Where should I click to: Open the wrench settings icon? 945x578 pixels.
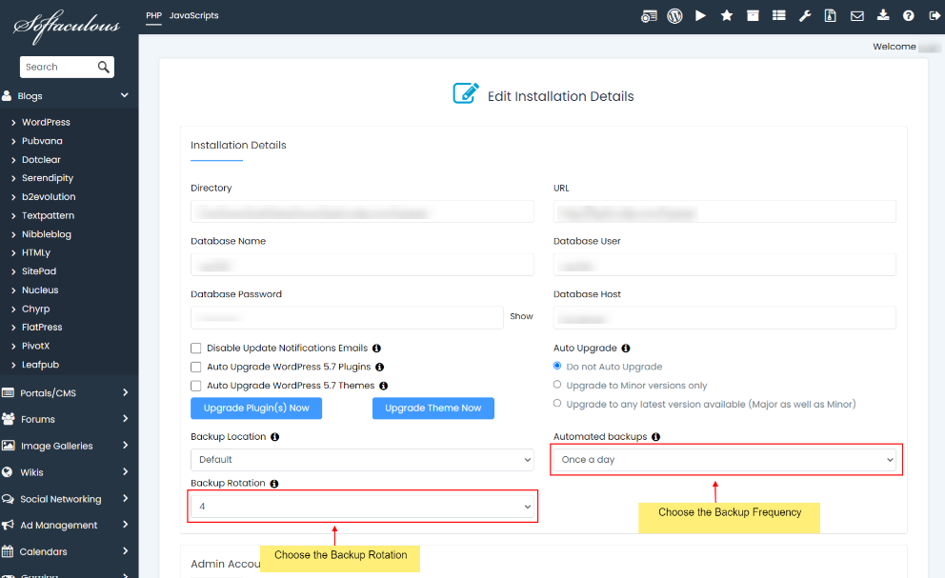(x=805, y=15)
